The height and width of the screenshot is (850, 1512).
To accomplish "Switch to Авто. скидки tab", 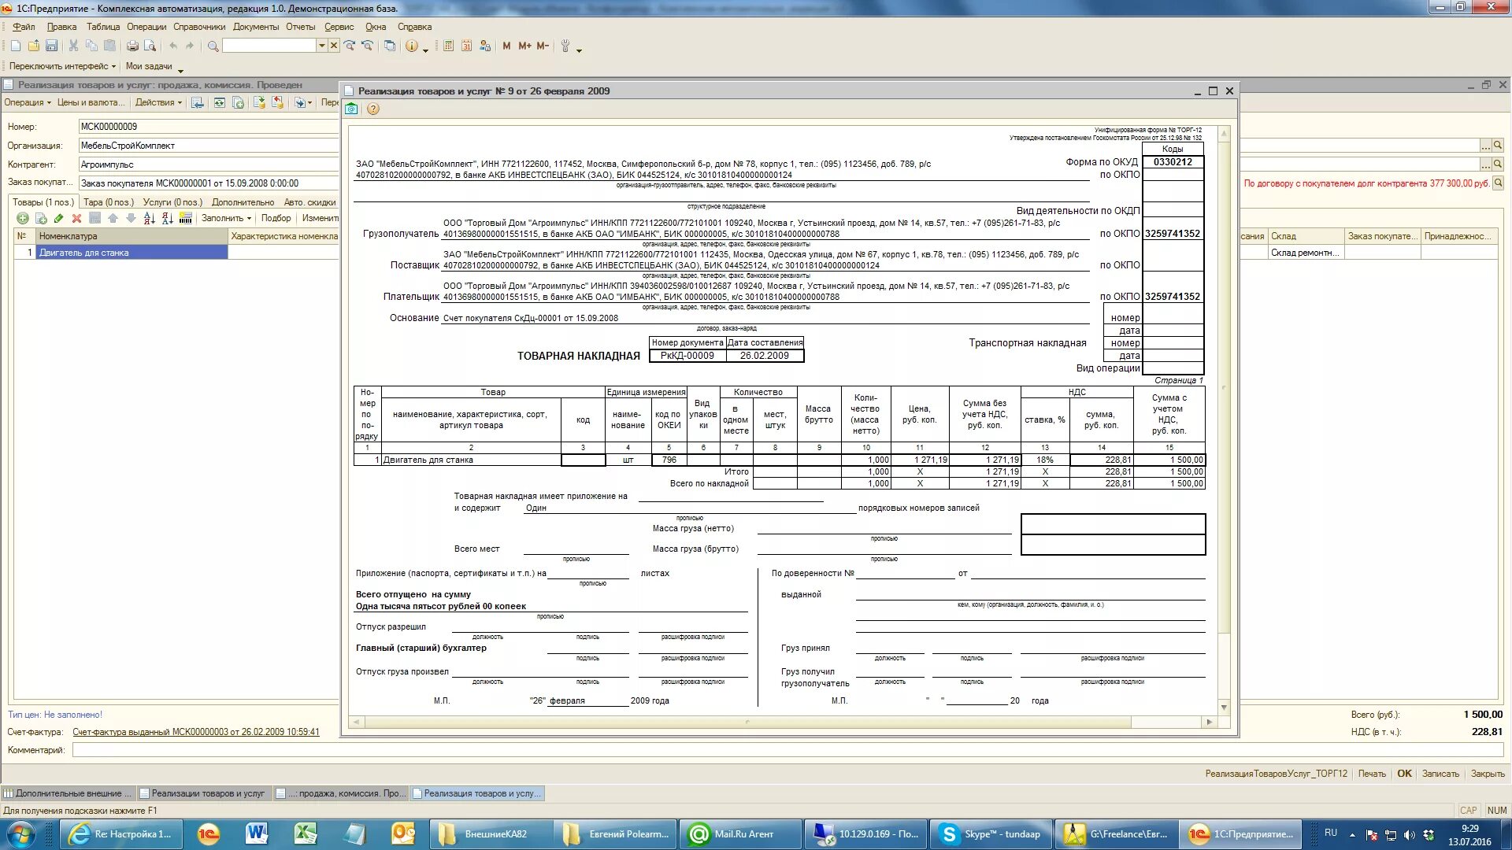I will point(309,202).
